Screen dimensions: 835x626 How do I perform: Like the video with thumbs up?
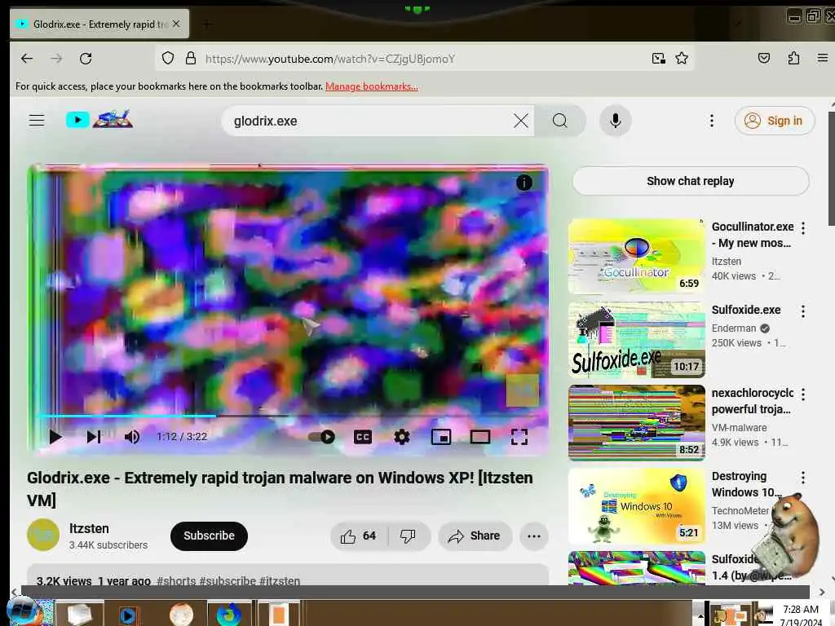pyautogui.click(x=359, y=536)
